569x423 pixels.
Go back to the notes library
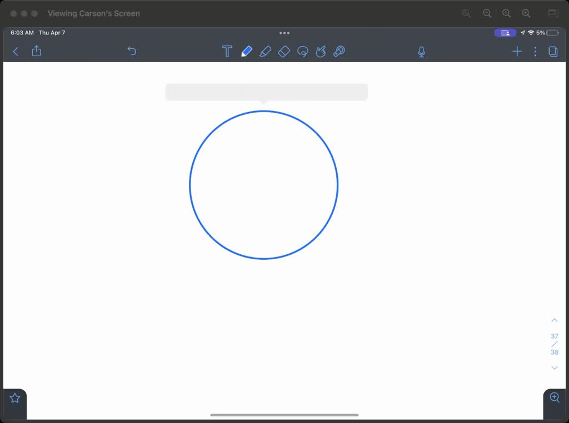point(16,52)
